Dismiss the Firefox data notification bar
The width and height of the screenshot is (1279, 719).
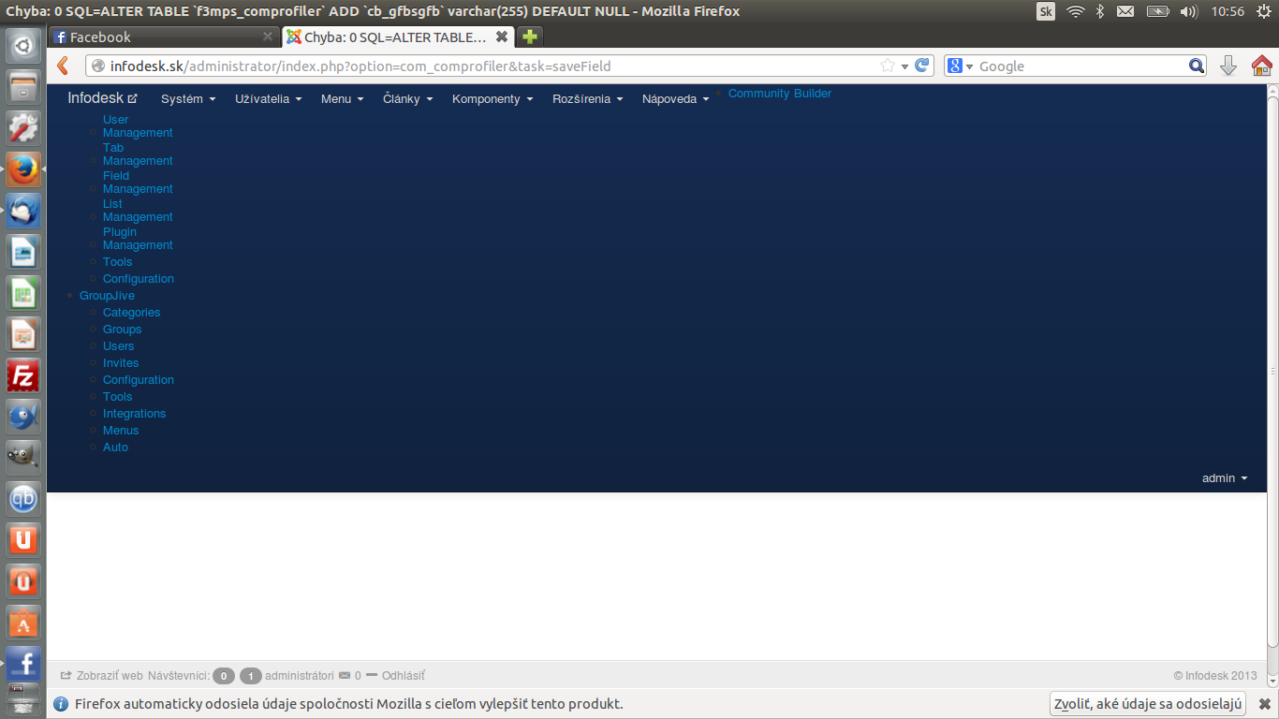coord(1264,704)
